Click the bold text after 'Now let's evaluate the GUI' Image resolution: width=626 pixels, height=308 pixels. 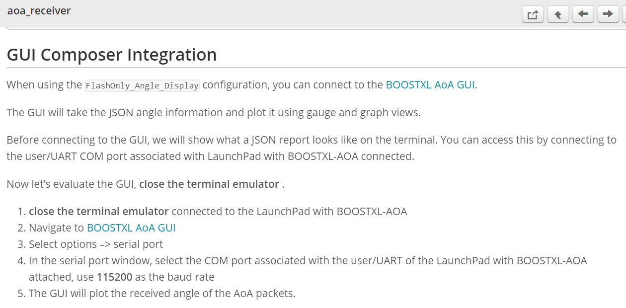(x=209, y=184)
